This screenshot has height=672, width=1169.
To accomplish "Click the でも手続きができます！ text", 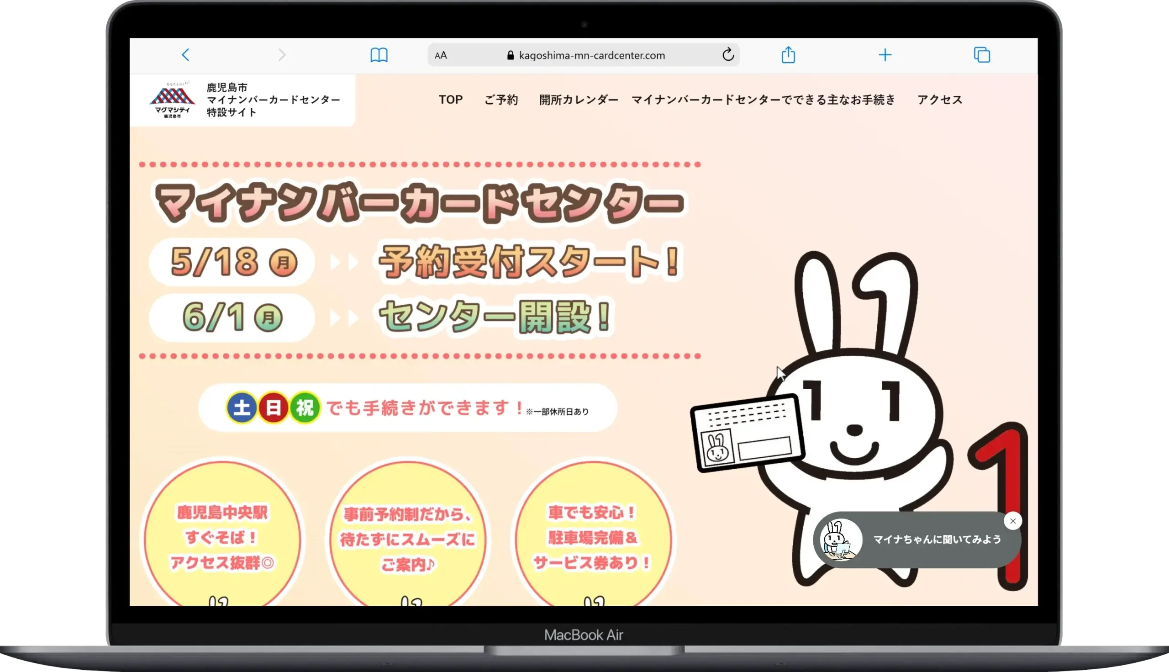I will coord(425,408).
